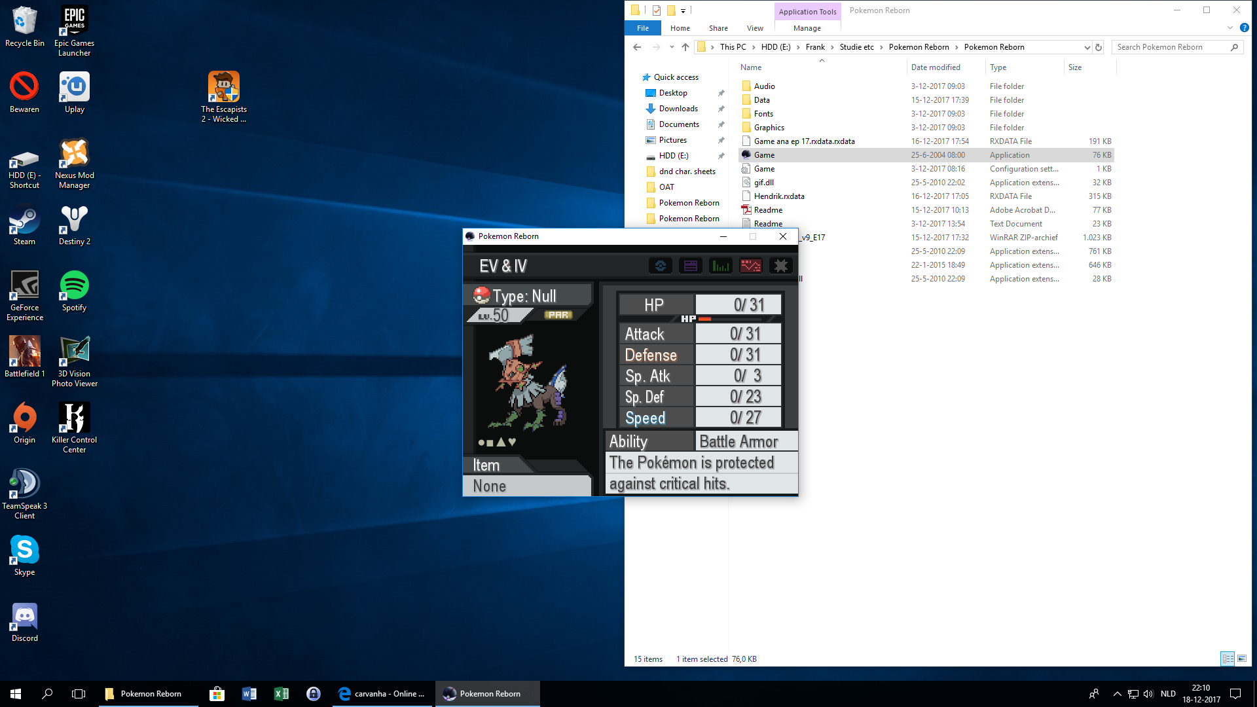Select Killer Control Center desktop icon
The width and height of the screenshot is (1257, 707).
point(75,427)
